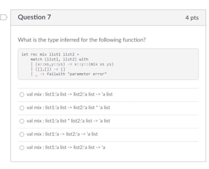Click answer text "list1:'a list -> list2:'a list -> 'a list"
209x169 pixels.
pos(70,94)
